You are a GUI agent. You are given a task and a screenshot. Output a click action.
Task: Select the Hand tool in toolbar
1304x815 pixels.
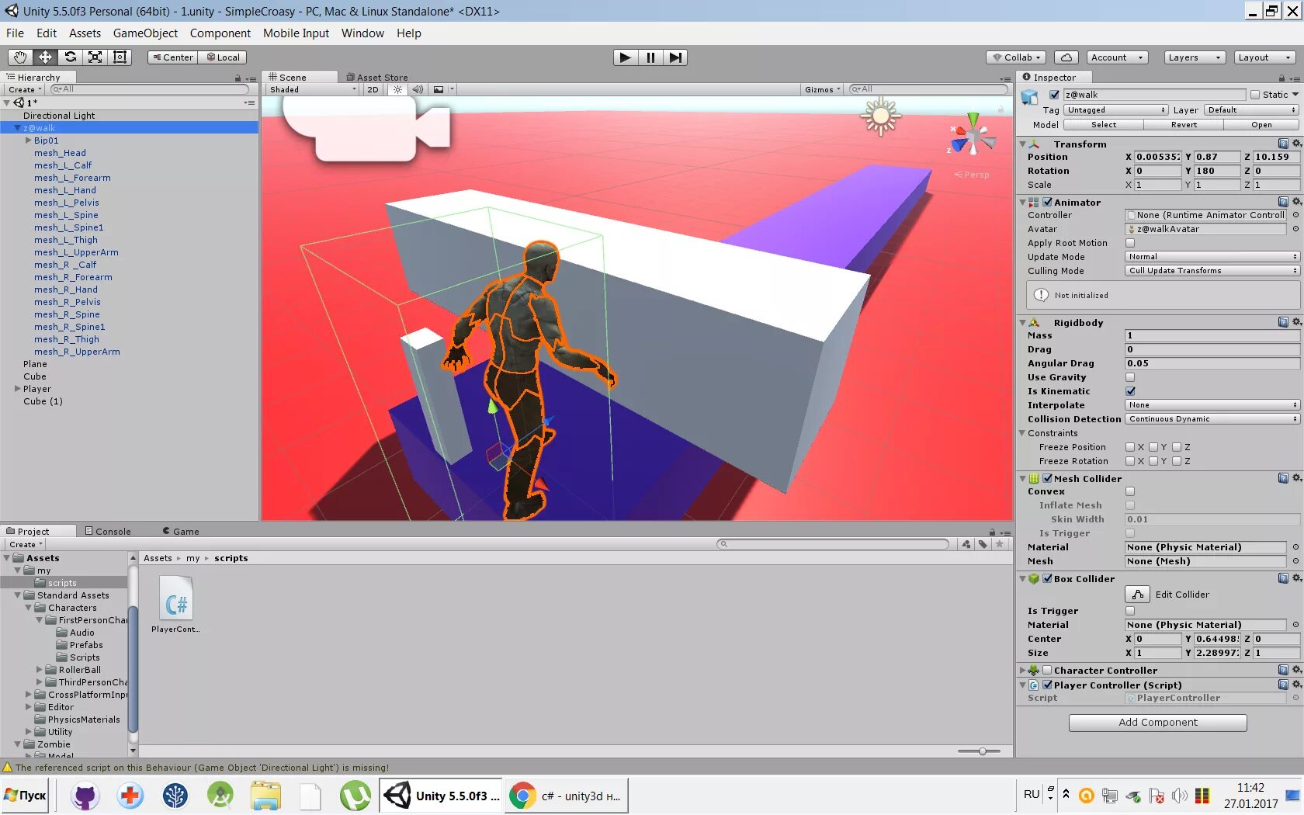(x=20, y=57)
